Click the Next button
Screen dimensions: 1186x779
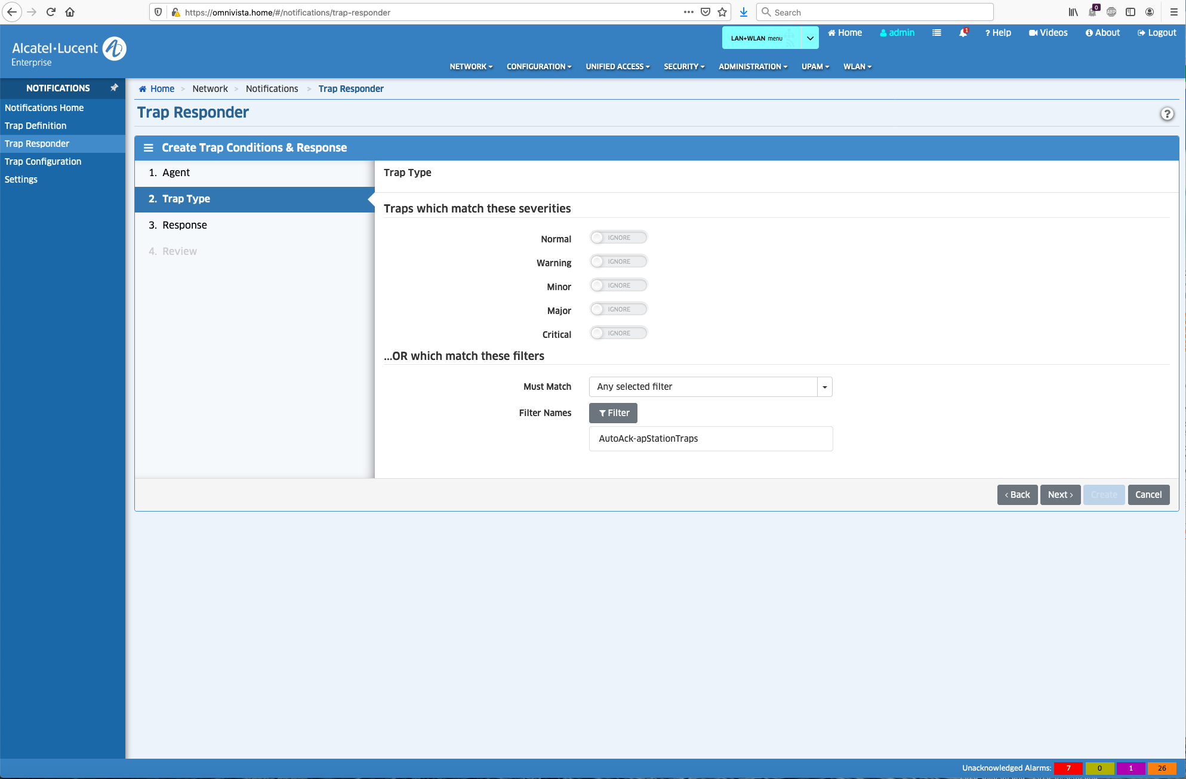click(x=1060, y=494)
